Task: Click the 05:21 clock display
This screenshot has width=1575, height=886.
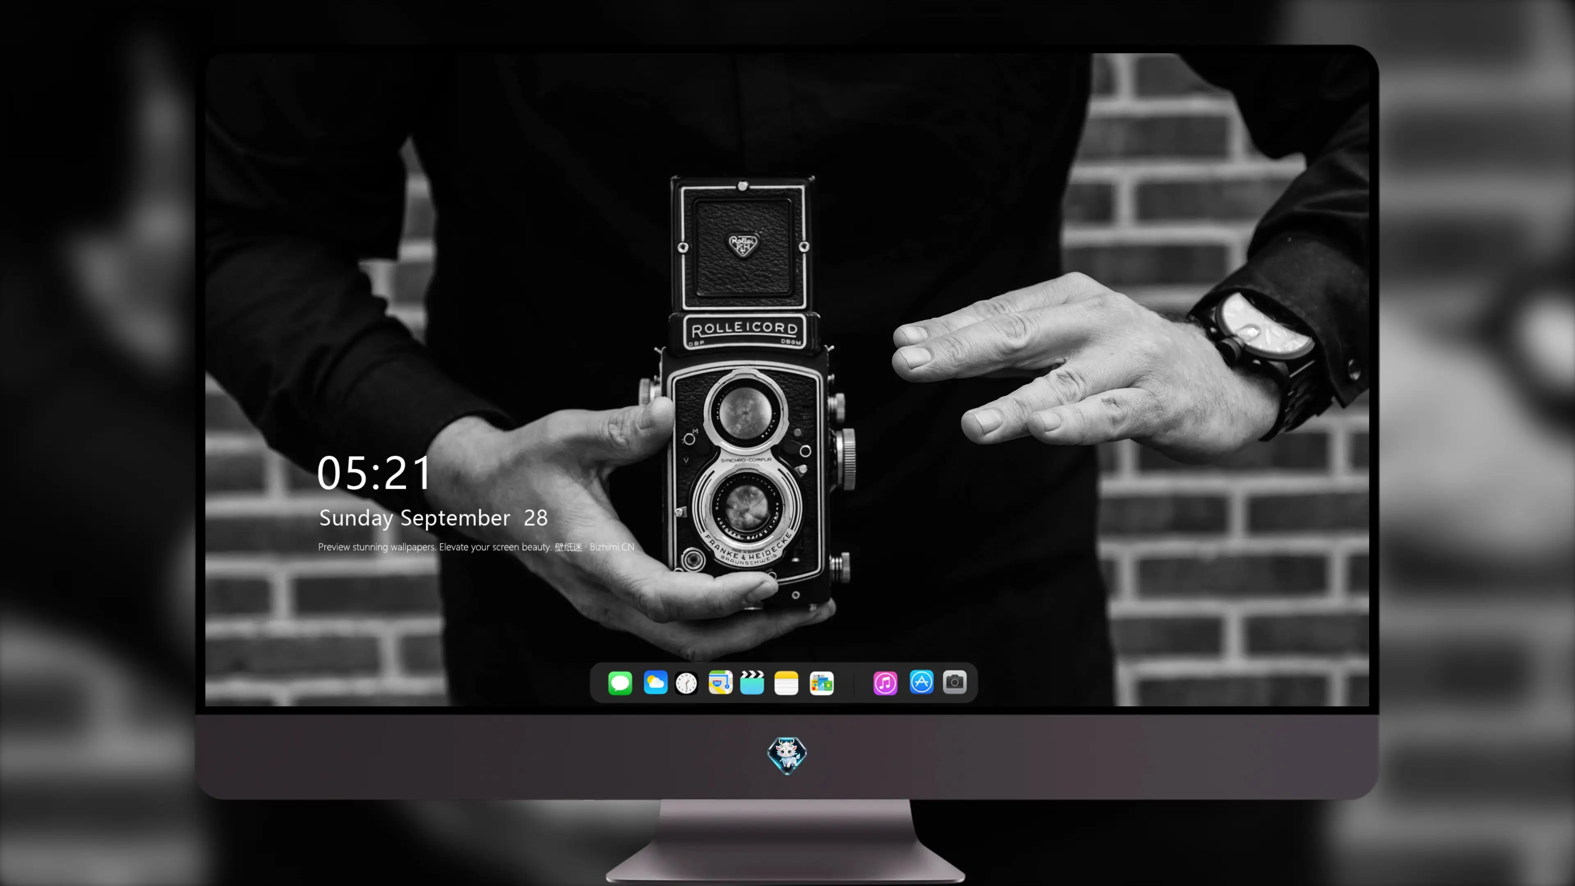Action: click(x=374, y=473)
